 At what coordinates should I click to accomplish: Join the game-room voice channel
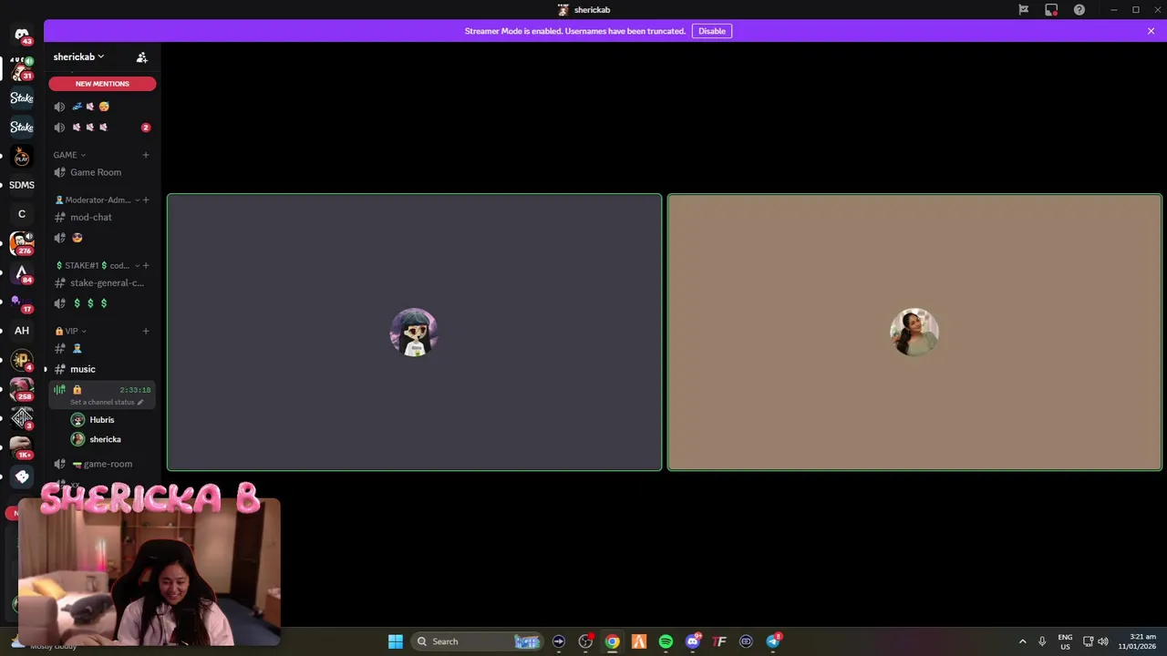point(102,464)
